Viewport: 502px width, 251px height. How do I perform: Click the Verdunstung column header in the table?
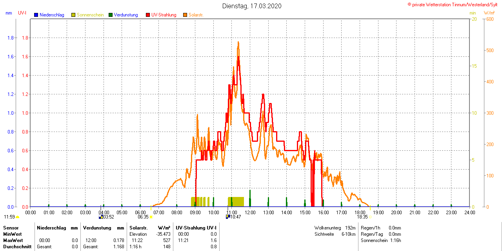coord(97,228)
